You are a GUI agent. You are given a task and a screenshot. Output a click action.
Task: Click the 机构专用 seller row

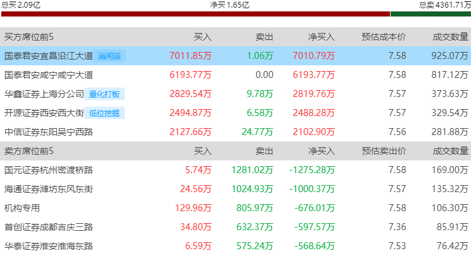point(235,208)
